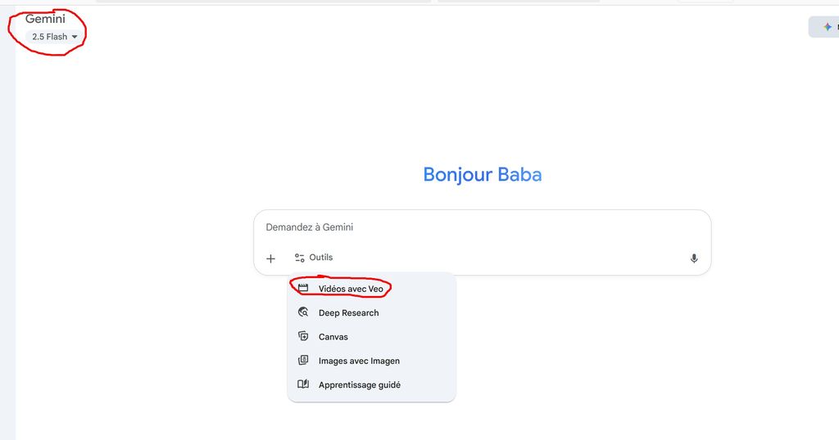Click the Outils sliders icon
The image size is (839, 440).
click(x=300, y=258)
